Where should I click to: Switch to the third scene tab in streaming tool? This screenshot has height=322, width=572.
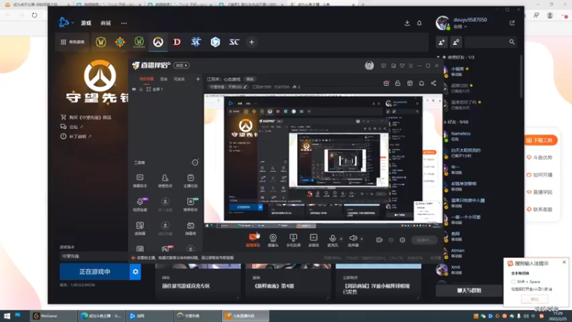pos(179,79)
